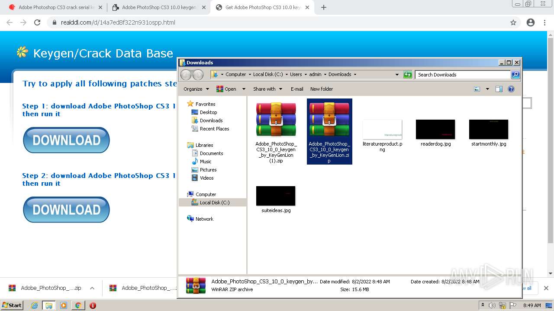The height and width of the screenshot is (311, 554).
Task: Click Step 1 DOWNLOAD button
Action: coord(66,140)
